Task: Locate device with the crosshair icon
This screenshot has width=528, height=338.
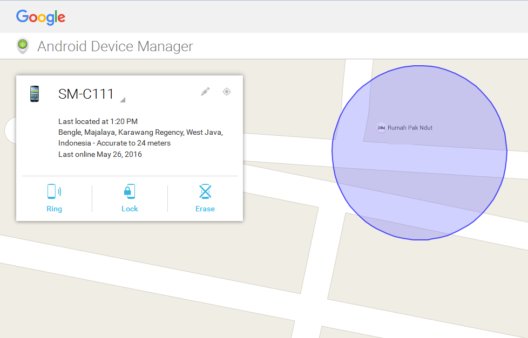Action: click(x=227, y=92)
